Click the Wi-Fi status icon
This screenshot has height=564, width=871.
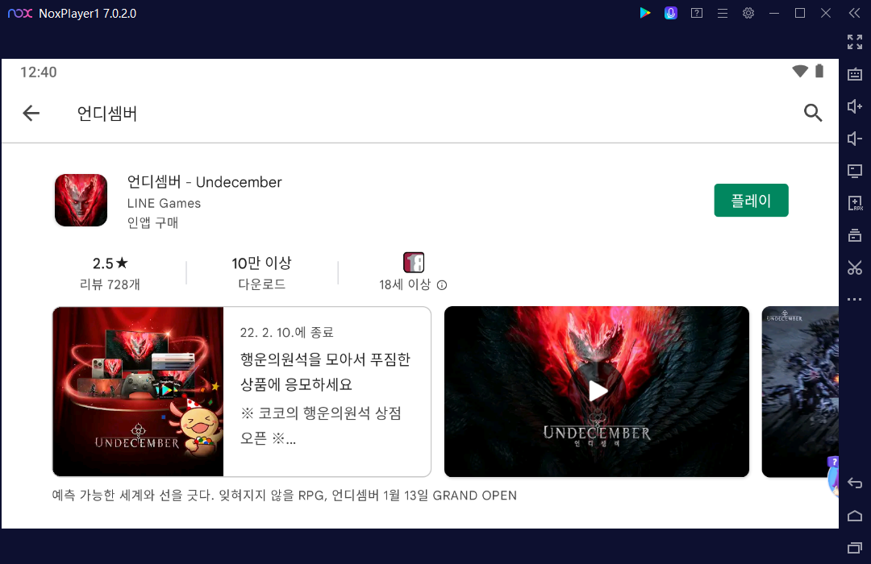pyautogui.click(x=800, y=71)
